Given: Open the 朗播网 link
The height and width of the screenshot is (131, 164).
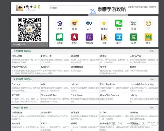Looking at the screenshot, I should pos(74,123).
